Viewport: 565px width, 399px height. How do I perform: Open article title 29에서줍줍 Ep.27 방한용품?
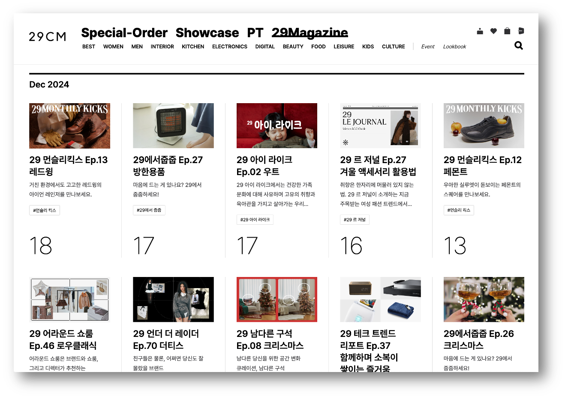coord(168,166)
